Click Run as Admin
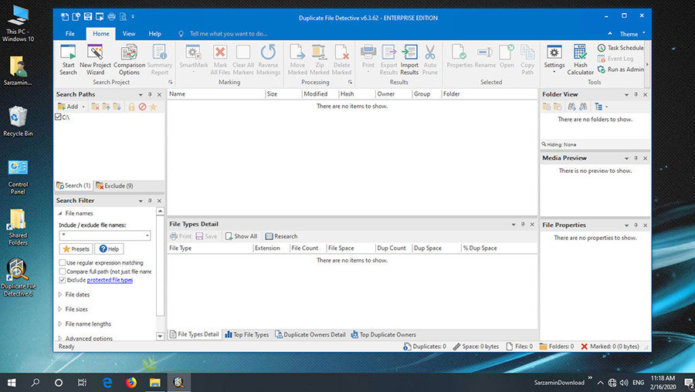This screenshot has height=392, width=695. [x=621, y=69]
